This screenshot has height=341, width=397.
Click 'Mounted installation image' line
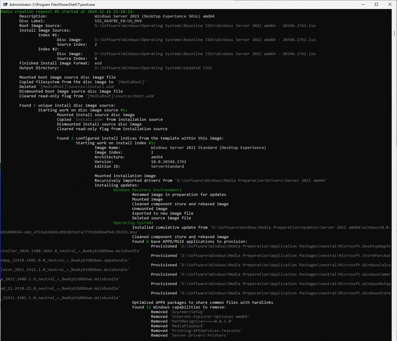125,176
